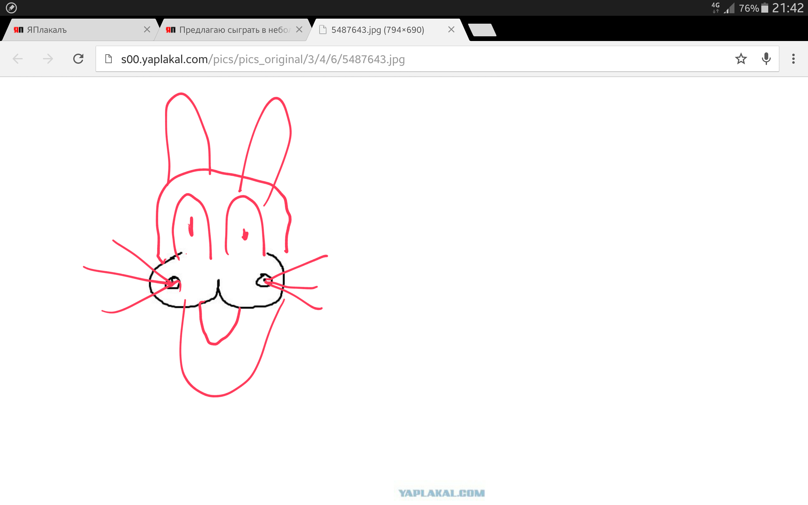Click the s00.yaplakal.com address bar
Image resolution: width=808 pixels, height=505 pixels.
point(437,59)
